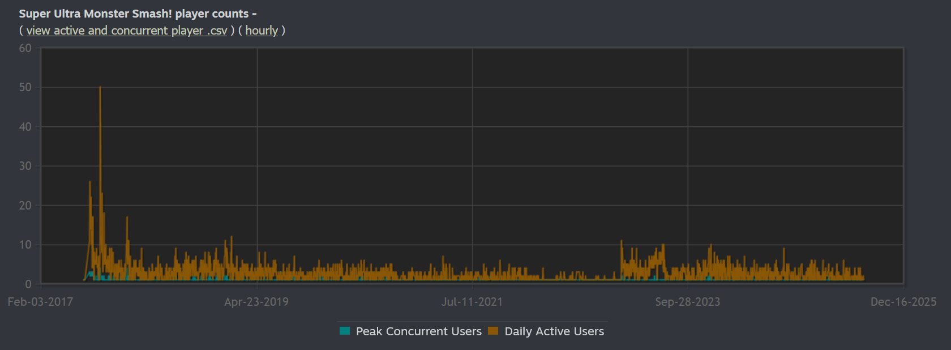Image resolution: width=951 pixels, height=350 pixels.
Task: Click the 10 y-axis label
Action: pos(25,245)
